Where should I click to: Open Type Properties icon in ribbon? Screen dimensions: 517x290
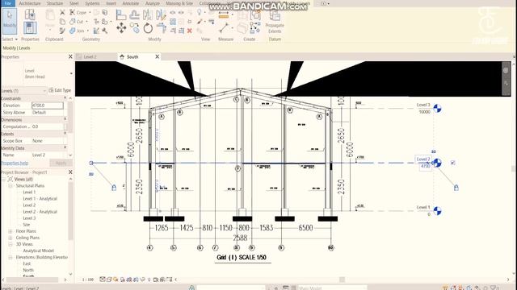pyautogui.click(x=30, y=14)
